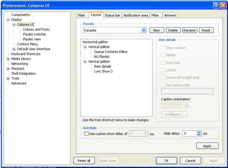228x168 pixels.
Task: Open the Status bar tab
Action: pyautogui.click(x=113, y=15)
